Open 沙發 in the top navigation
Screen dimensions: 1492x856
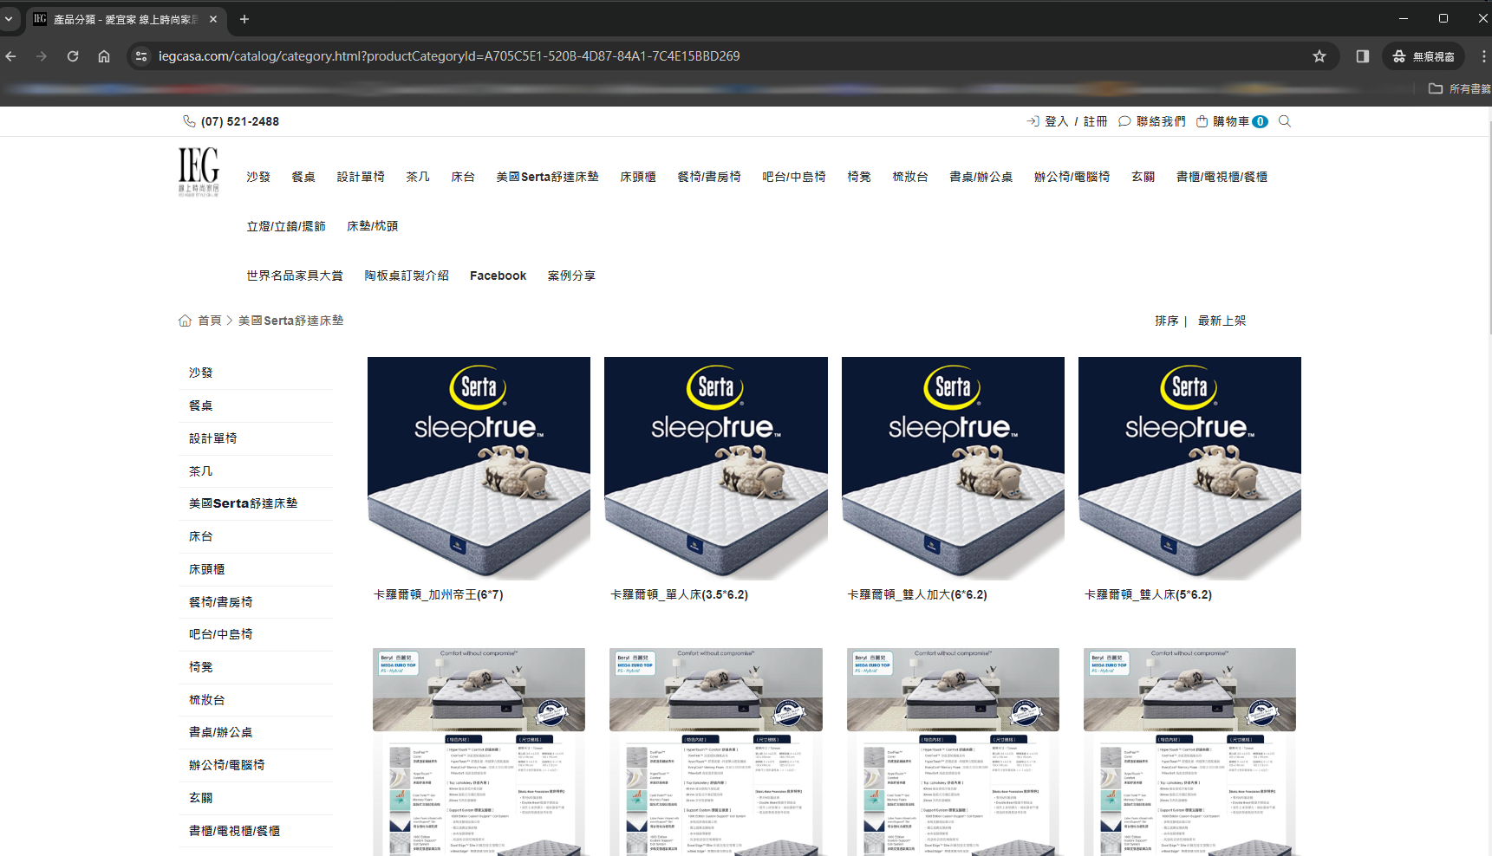point(258,177)
